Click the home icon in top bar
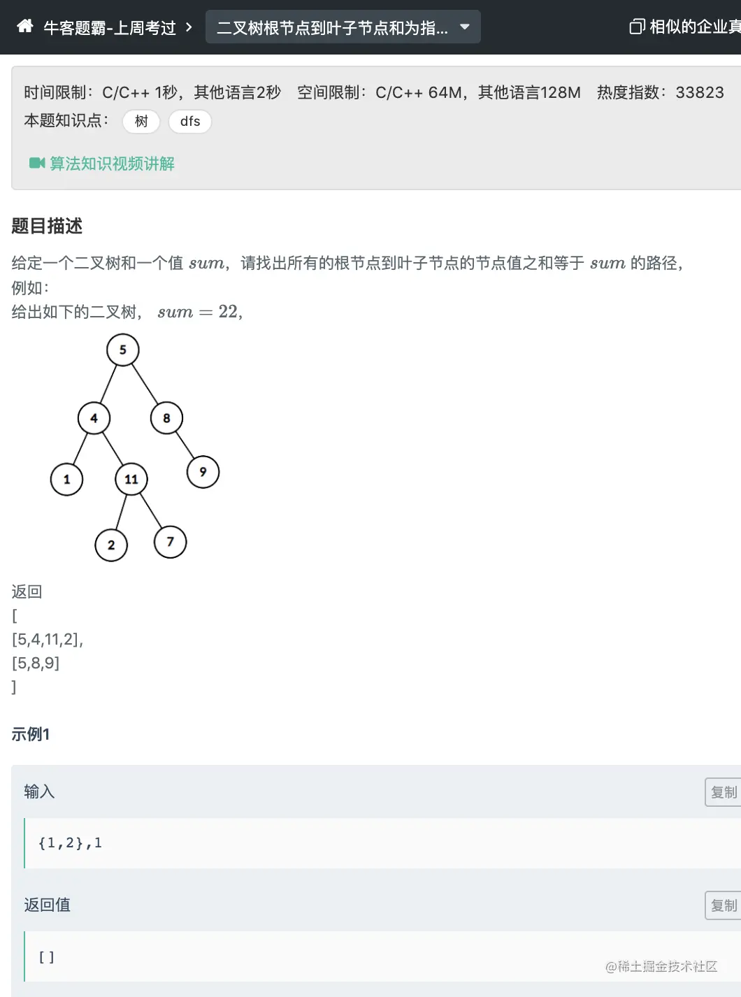The width and height of the screenshot is (741, 997). 25,27
